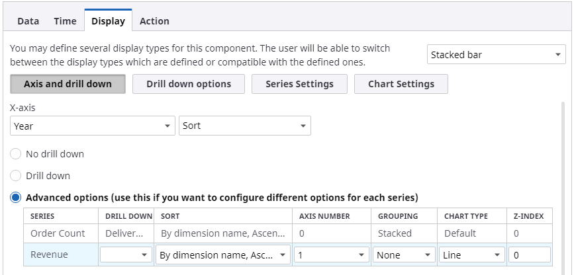Screen dimensions: 574x275
Task: Open Chart Settings section
Action: click(401, 84)
